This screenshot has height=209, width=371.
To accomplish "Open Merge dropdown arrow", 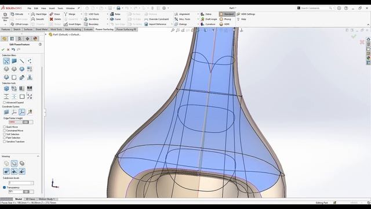I will point(81,14).
